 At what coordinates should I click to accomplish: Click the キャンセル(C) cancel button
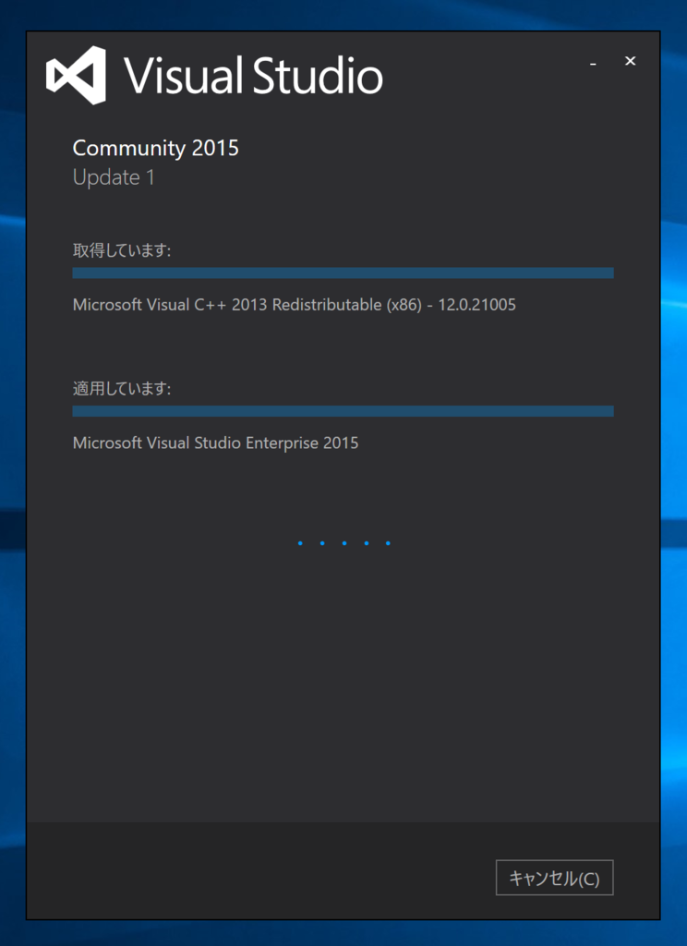pos(554,878)
